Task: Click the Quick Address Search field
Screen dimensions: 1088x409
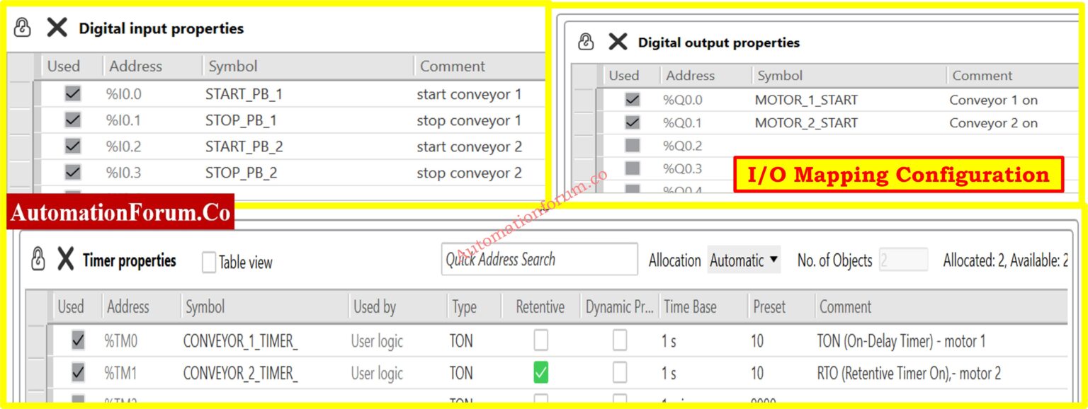Action: tap(539, 260)
